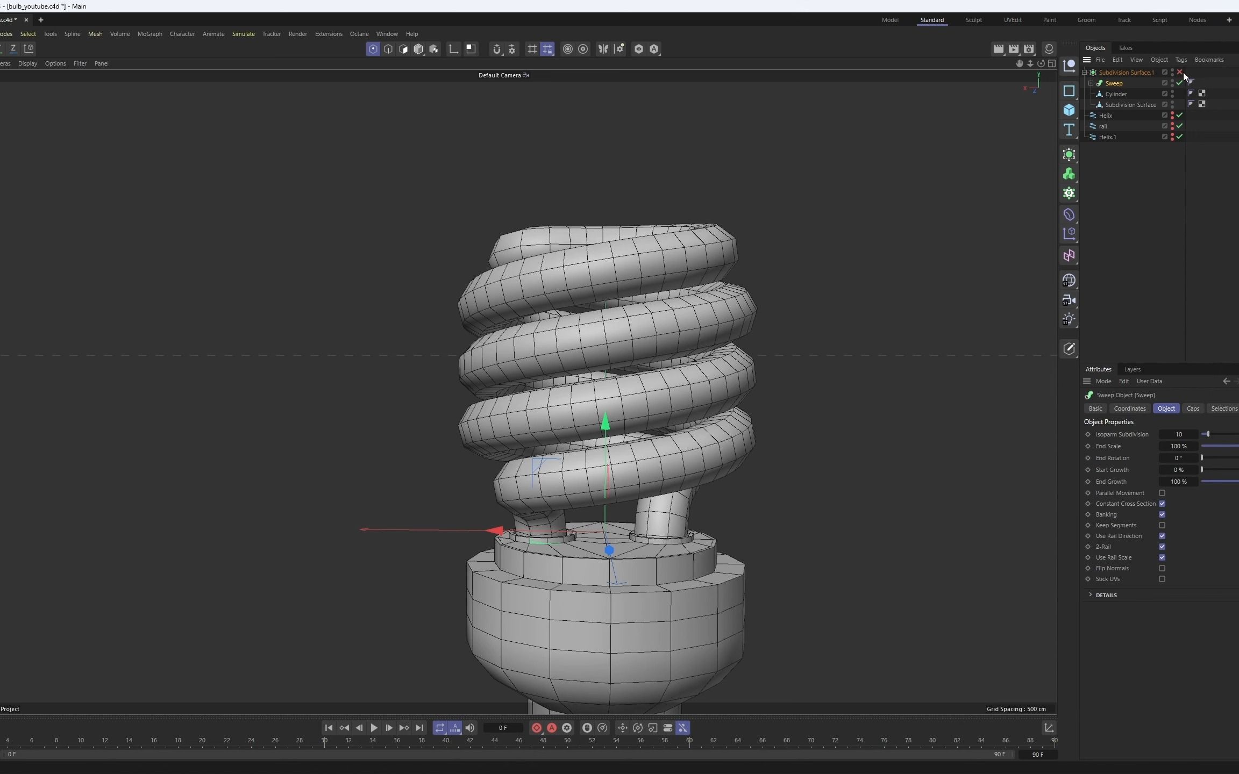Image resolution: width=1239 pixels, height=774 pixels.
Task: Click the magnet snapping icon in top toolbar
Action: coord(497,49)
